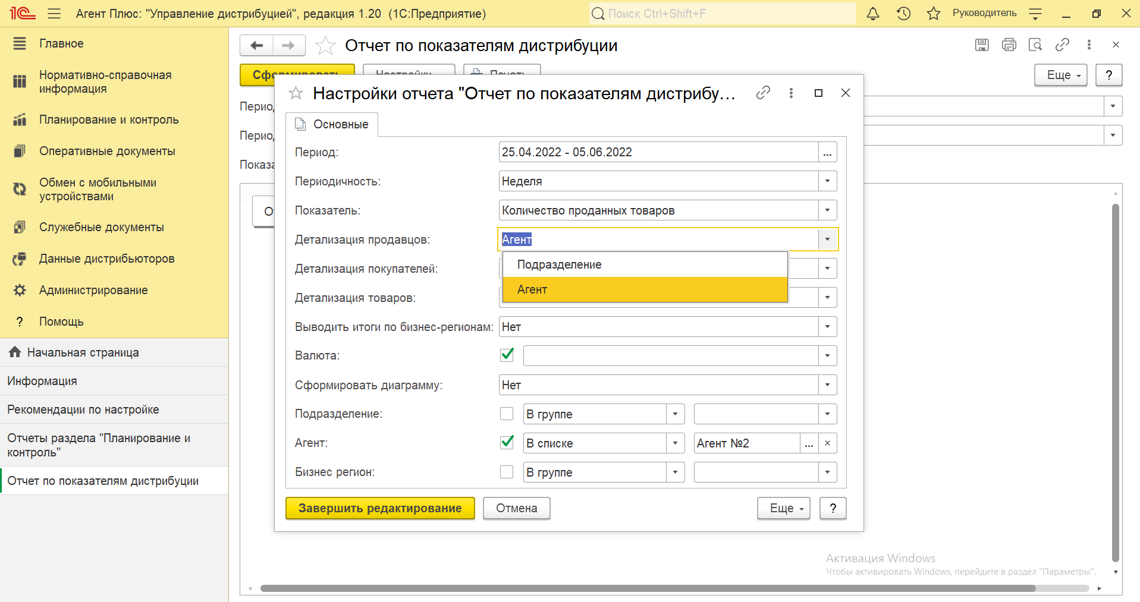The height and width of the screenshot is (602, 1140).
Task: Copy link icon in settings dialog
Action: [x=763, y=93]
